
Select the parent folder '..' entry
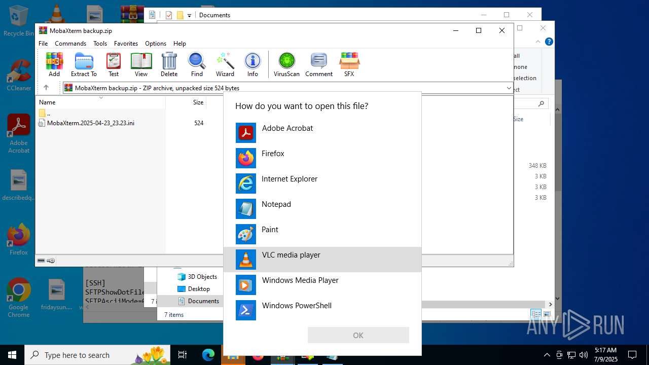(45, 114)
